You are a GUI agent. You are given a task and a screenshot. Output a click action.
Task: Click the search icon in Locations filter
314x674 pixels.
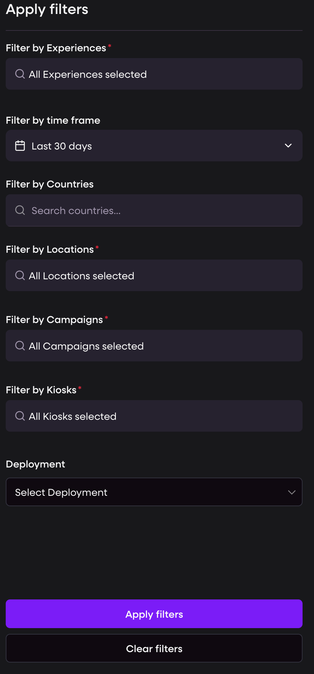[20, 275]
